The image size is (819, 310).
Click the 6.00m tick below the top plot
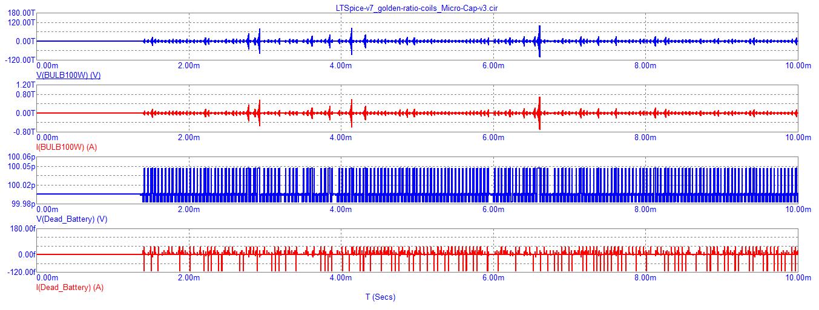(x=493, y=65)
